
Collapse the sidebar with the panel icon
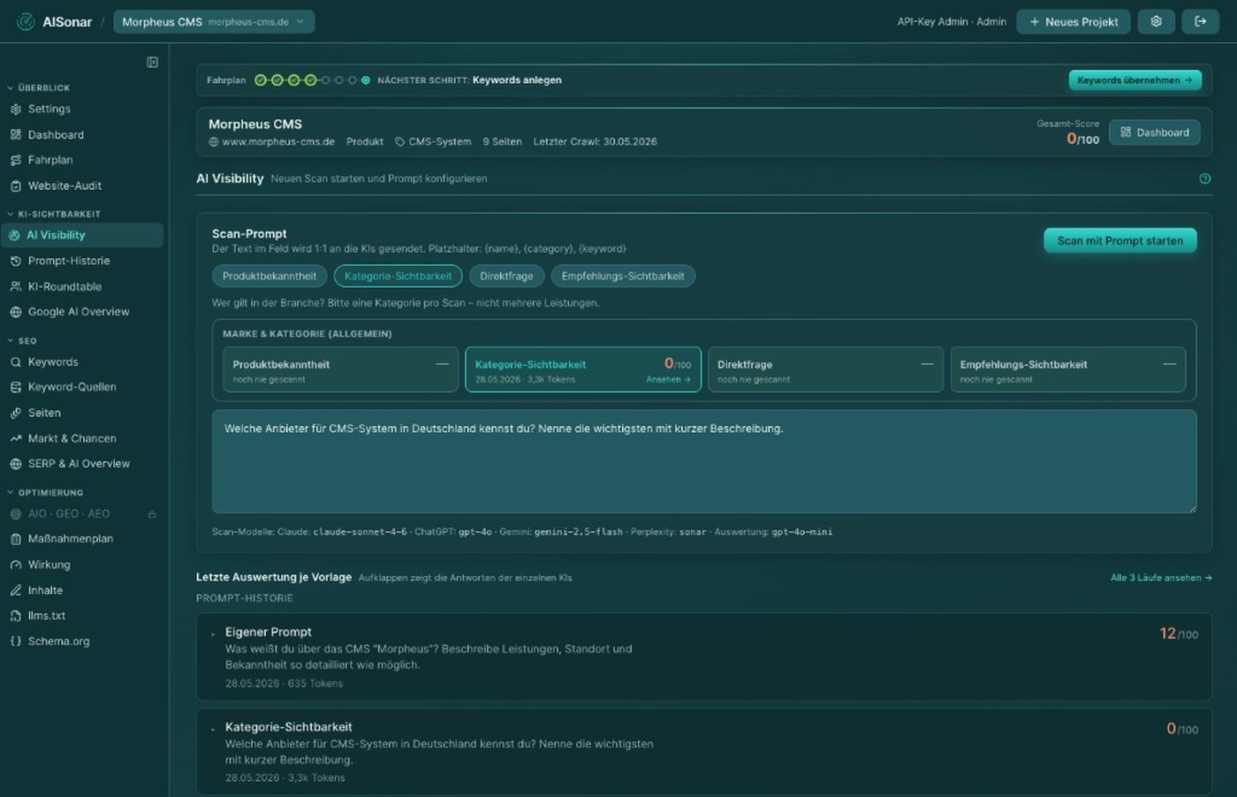point(152,62)
